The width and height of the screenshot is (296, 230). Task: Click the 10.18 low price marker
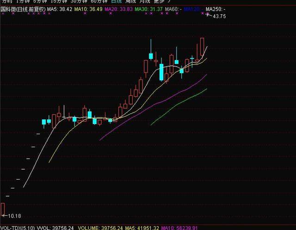[14, 216]
